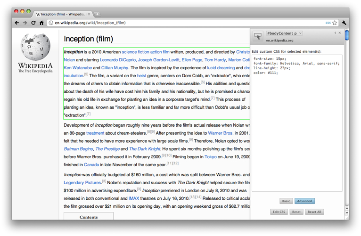Click the site info icon in address bar
Viewport: 361px width, 236px height.
click(x=51, y=23)
